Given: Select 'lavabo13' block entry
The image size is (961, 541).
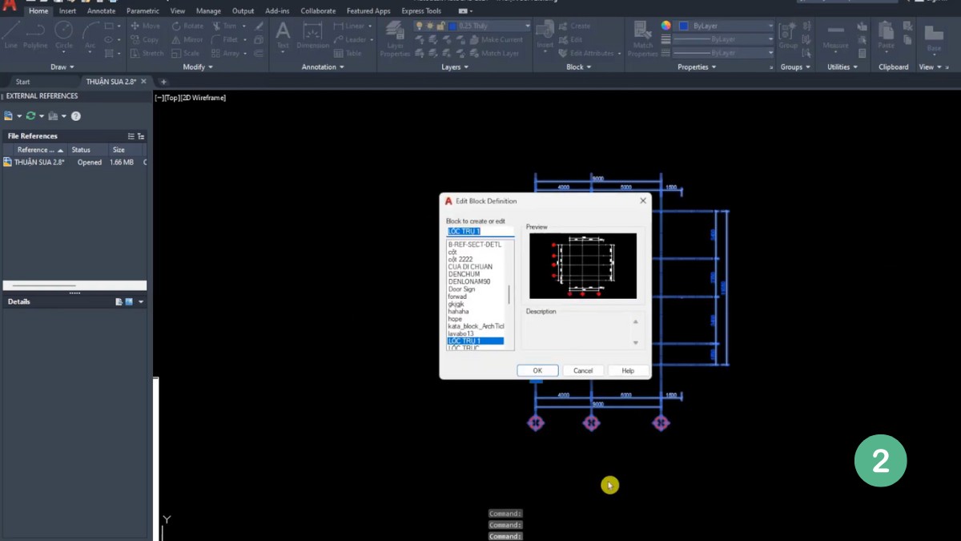Looking at the screenshot, I should point(461,333).
